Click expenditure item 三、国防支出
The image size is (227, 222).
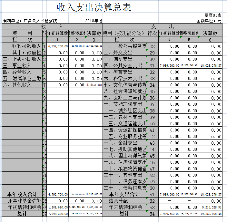click(124, 59)
